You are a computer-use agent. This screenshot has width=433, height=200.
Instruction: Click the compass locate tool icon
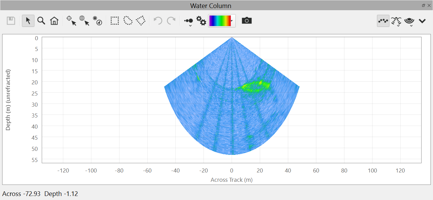(x=97, y=21)
